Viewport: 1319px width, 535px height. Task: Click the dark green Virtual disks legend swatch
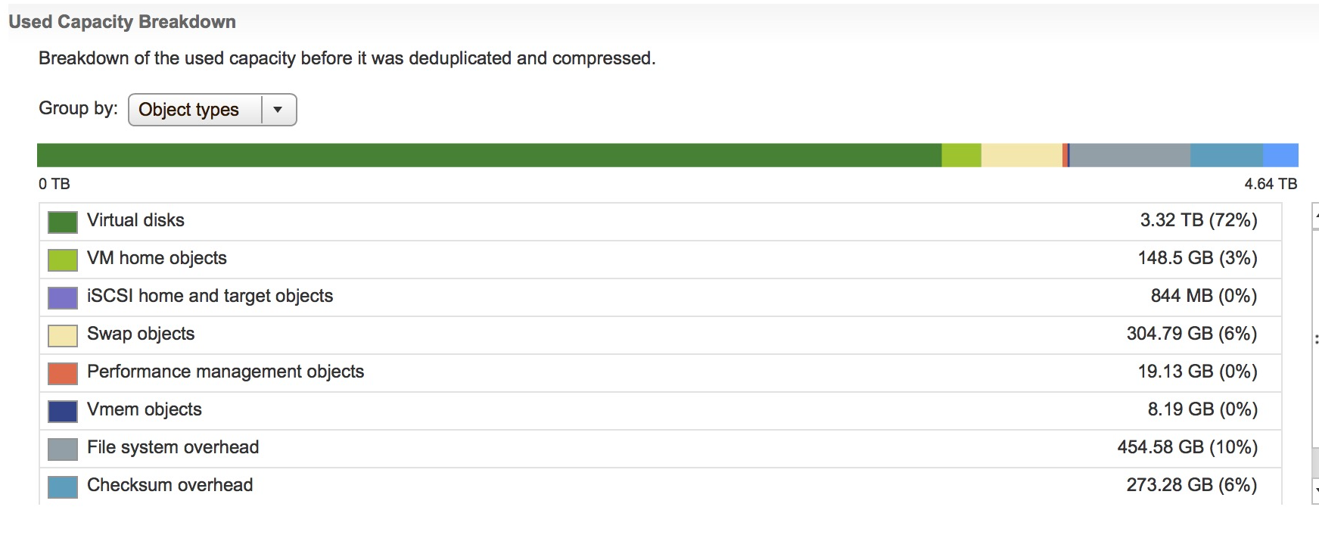click(x=62, y=222)
